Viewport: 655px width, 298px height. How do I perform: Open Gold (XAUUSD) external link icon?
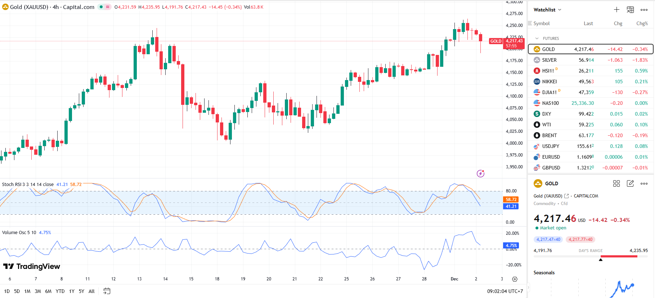[x=566, y=196]
